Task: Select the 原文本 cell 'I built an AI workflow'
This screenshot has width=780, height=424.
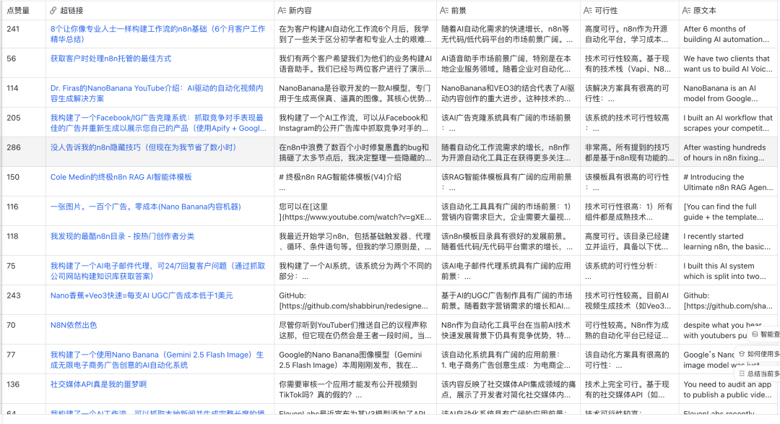Action: coord(728,123)
